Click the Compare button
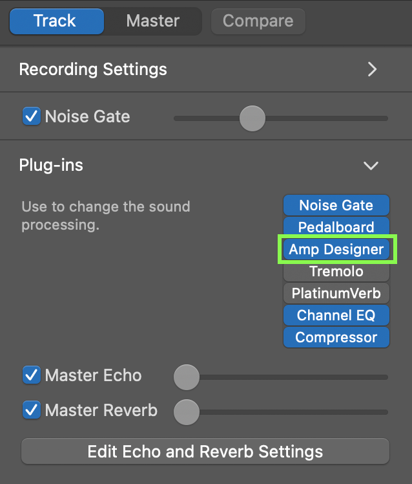 (258, 21)
